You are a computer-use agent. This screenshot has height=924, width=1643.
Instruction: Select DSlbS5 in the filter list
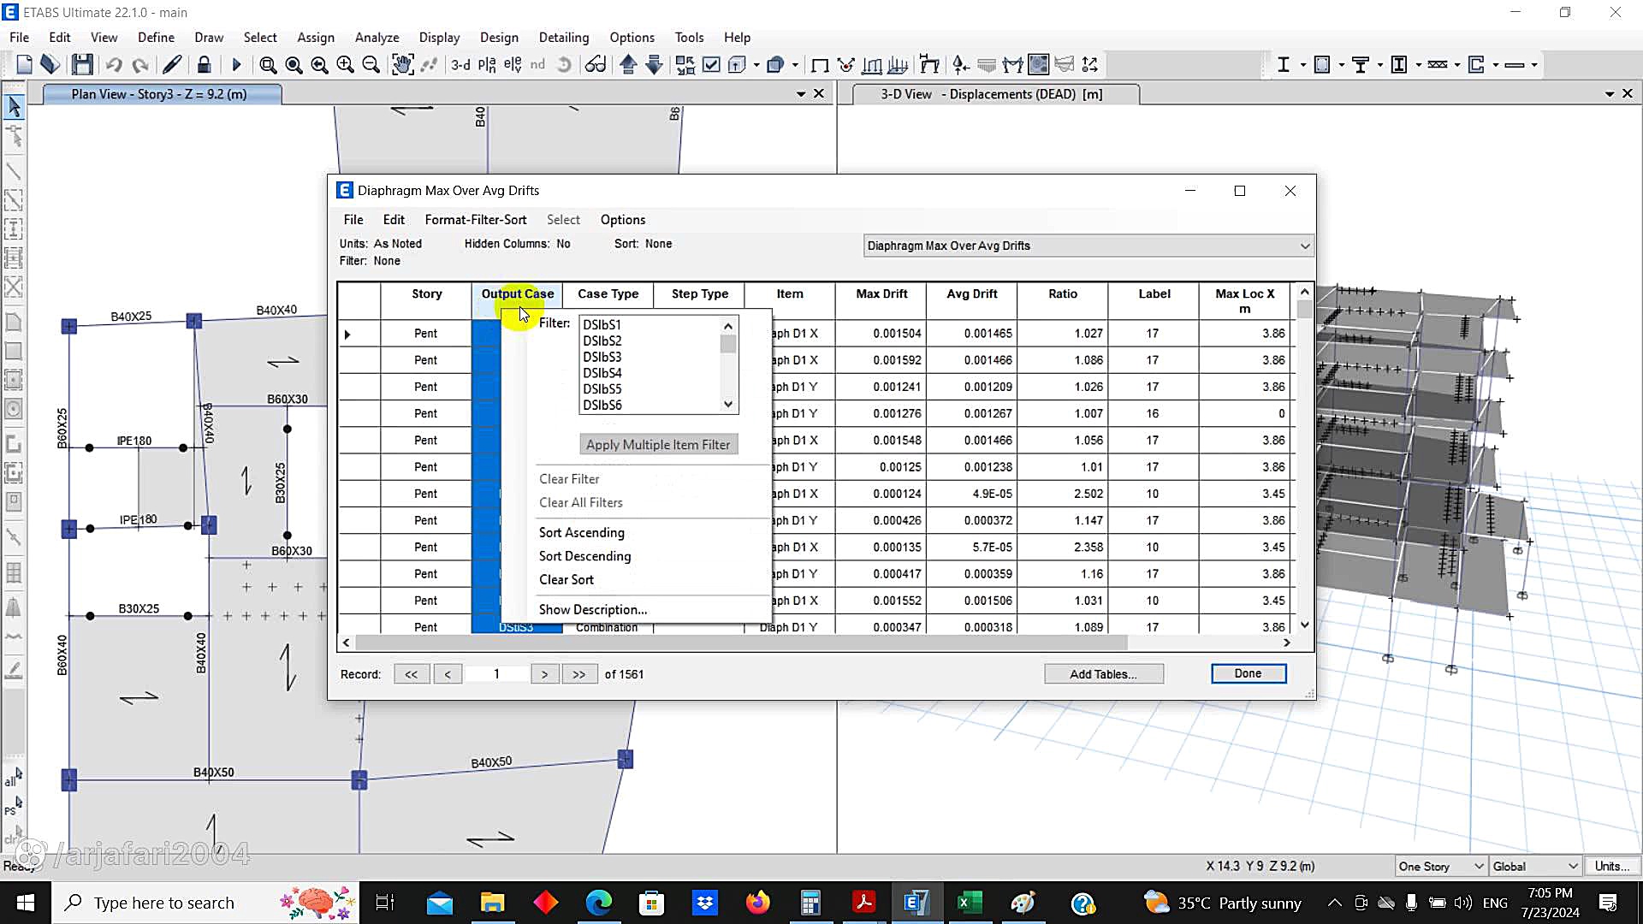(602, 389)
